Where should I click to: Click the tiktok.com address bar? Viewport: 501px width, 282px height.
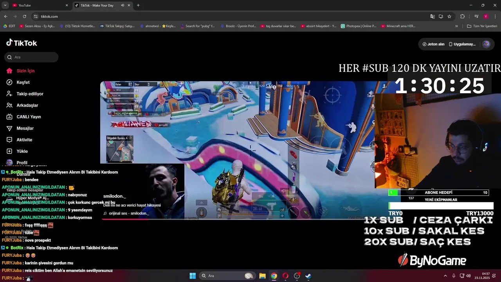pos(231,16)
